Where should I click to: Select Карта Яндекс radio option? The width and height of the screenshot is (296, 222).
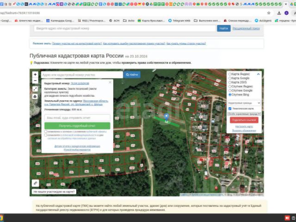pyautogui.click(x=230, y=74)
